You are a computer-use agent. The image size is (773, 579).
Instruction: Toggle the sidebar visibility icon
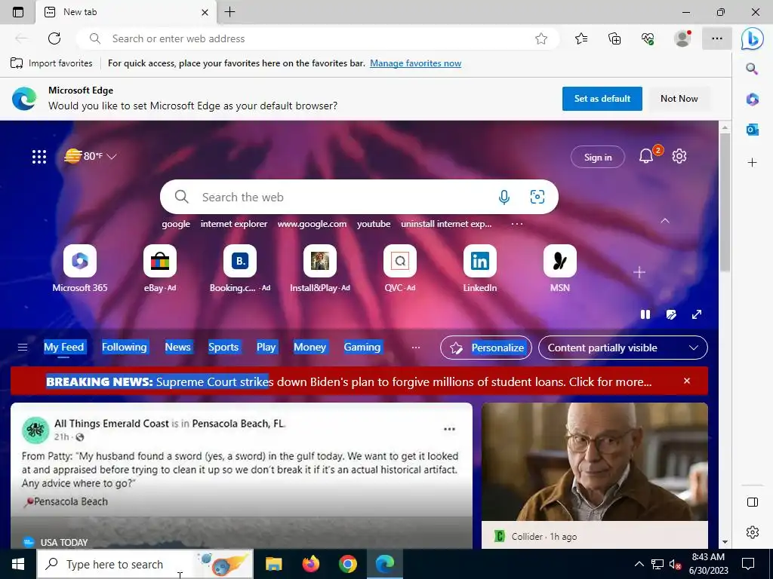(753, 501)
